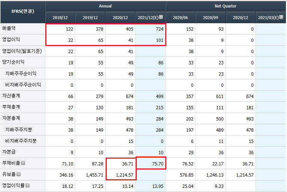Select the 152 sales cell for 2020/06
287x192 pixels.
coord(181,29)
